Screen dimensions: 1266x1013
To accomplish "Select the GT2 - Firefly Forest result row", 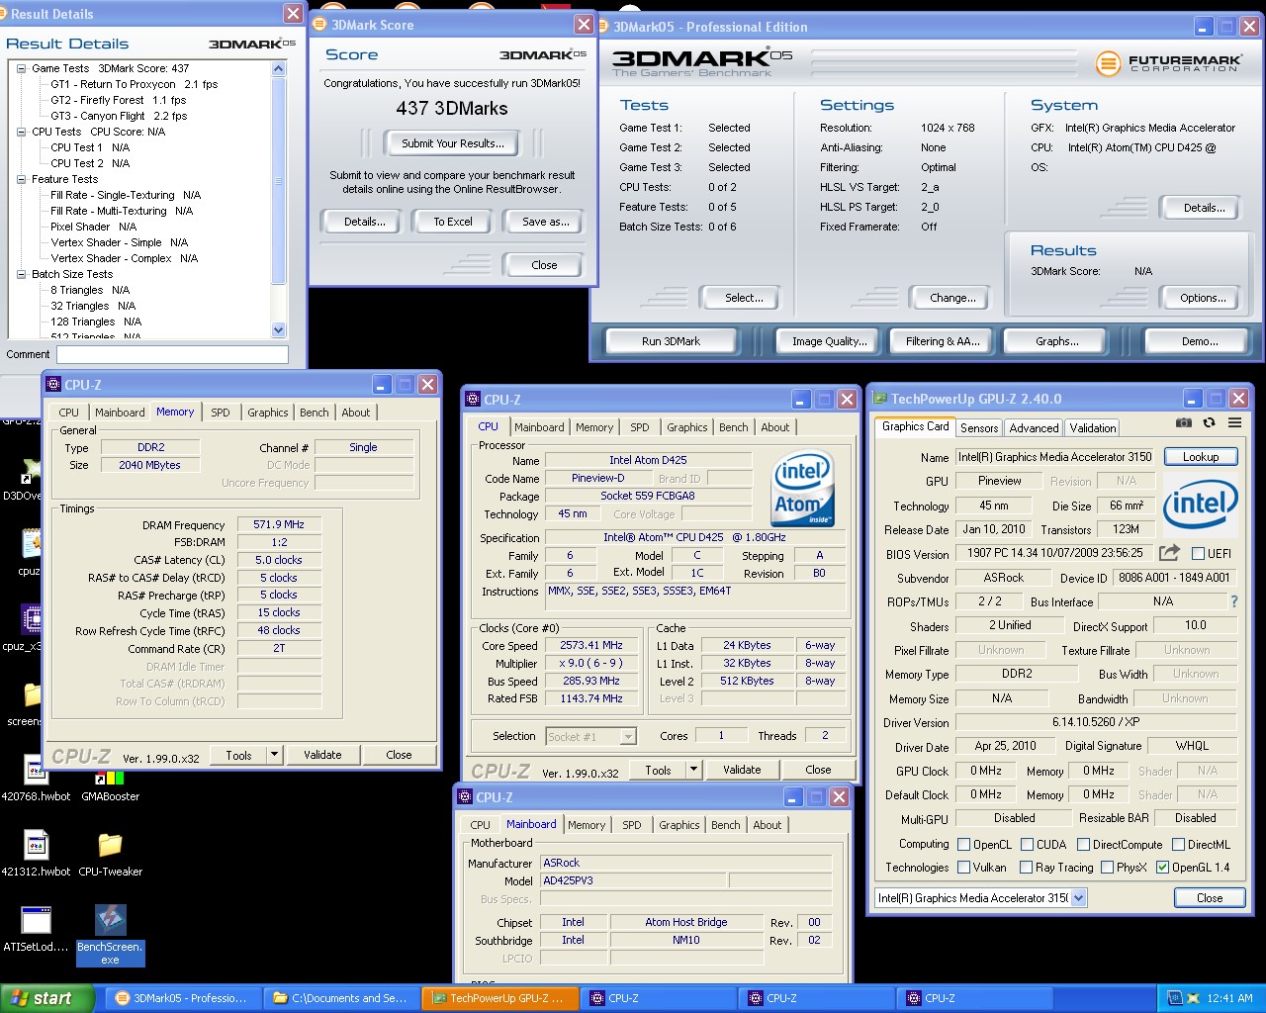I will pos(119,100).
